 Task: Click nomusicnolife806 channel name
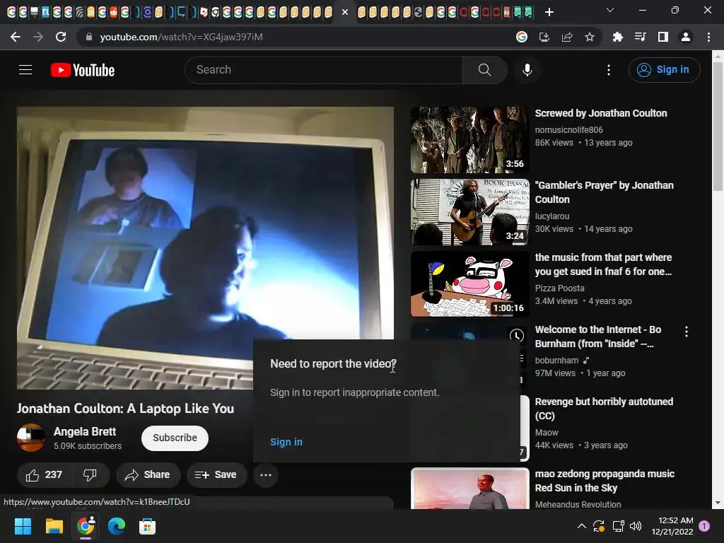(x=569, y=130)
